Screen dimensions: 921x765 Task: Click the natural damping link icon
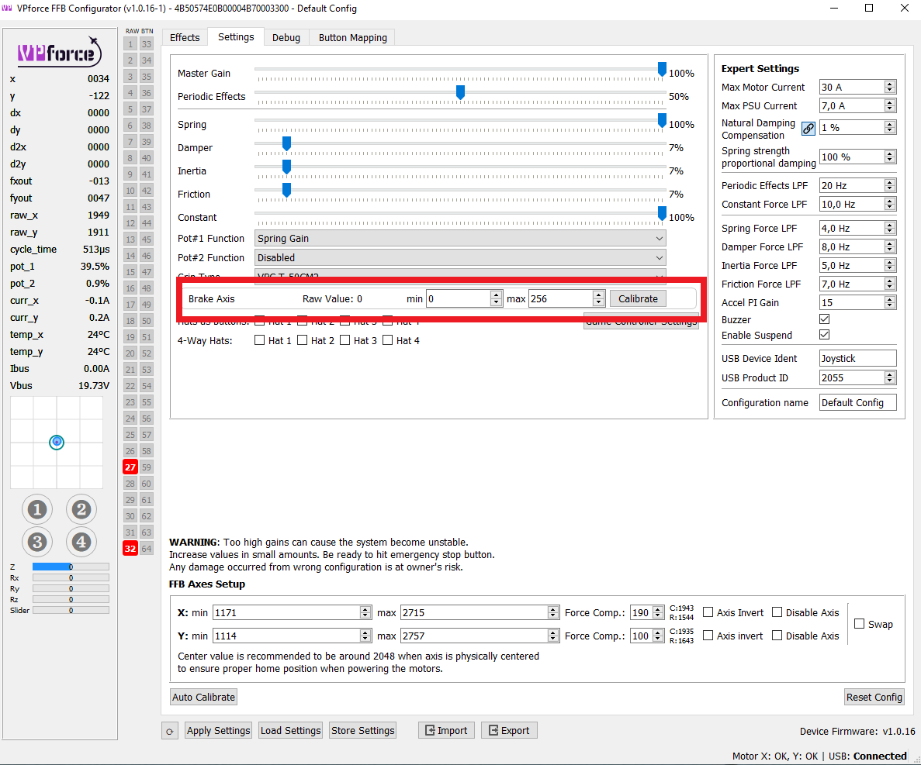point(808,129)
